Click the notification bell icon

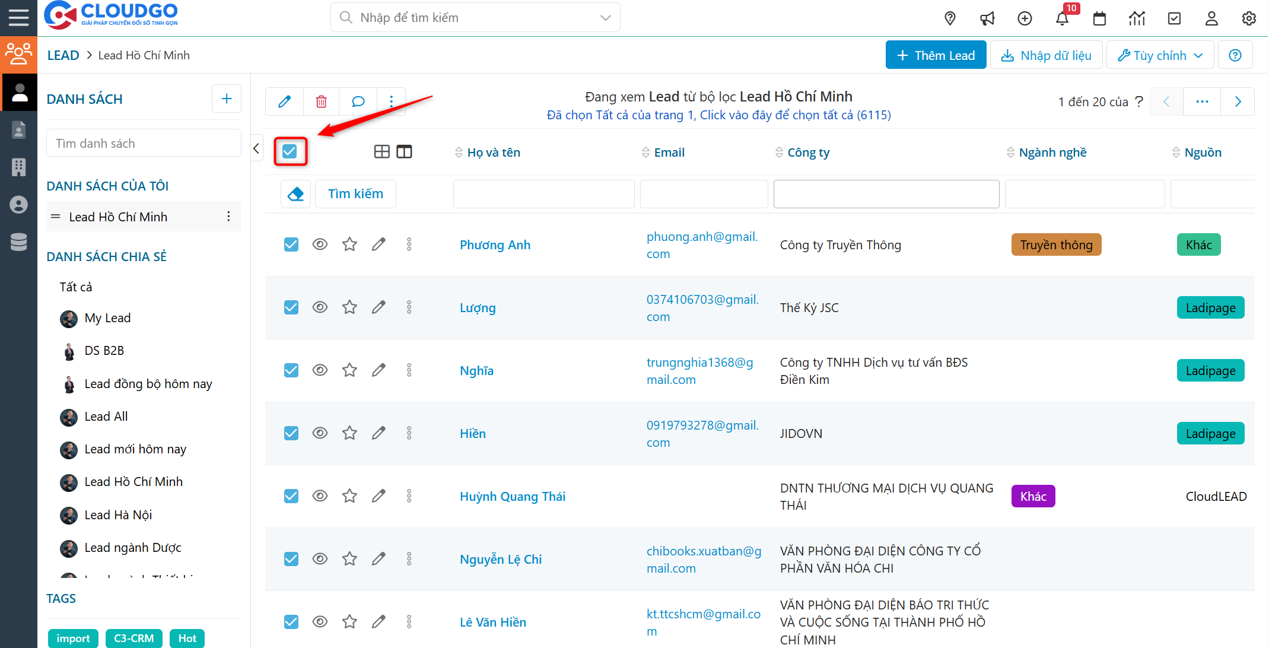(1062, 18)
